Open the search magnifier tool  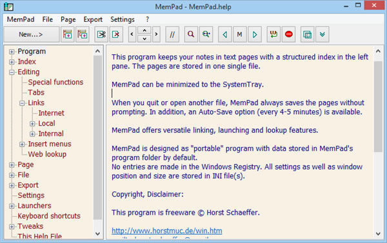191,34
